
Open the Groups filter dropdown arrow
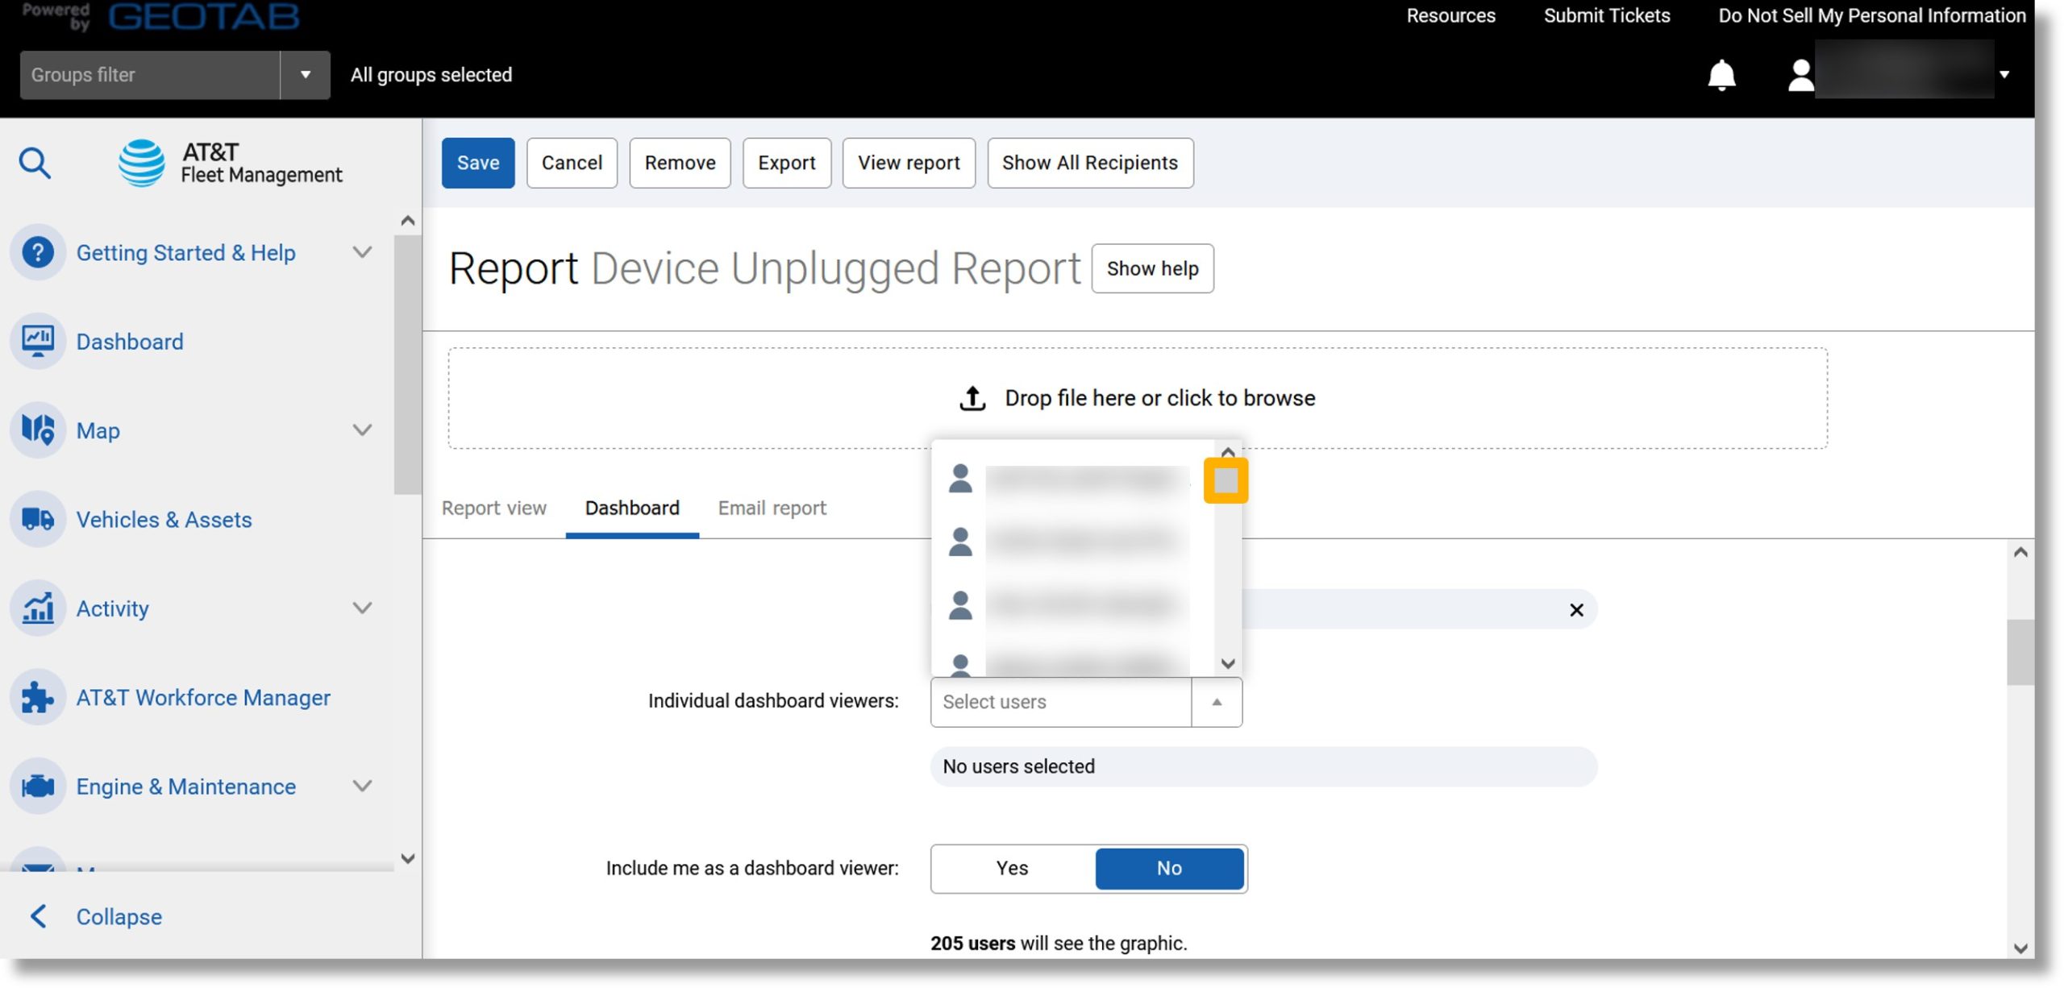coord(306,75)
